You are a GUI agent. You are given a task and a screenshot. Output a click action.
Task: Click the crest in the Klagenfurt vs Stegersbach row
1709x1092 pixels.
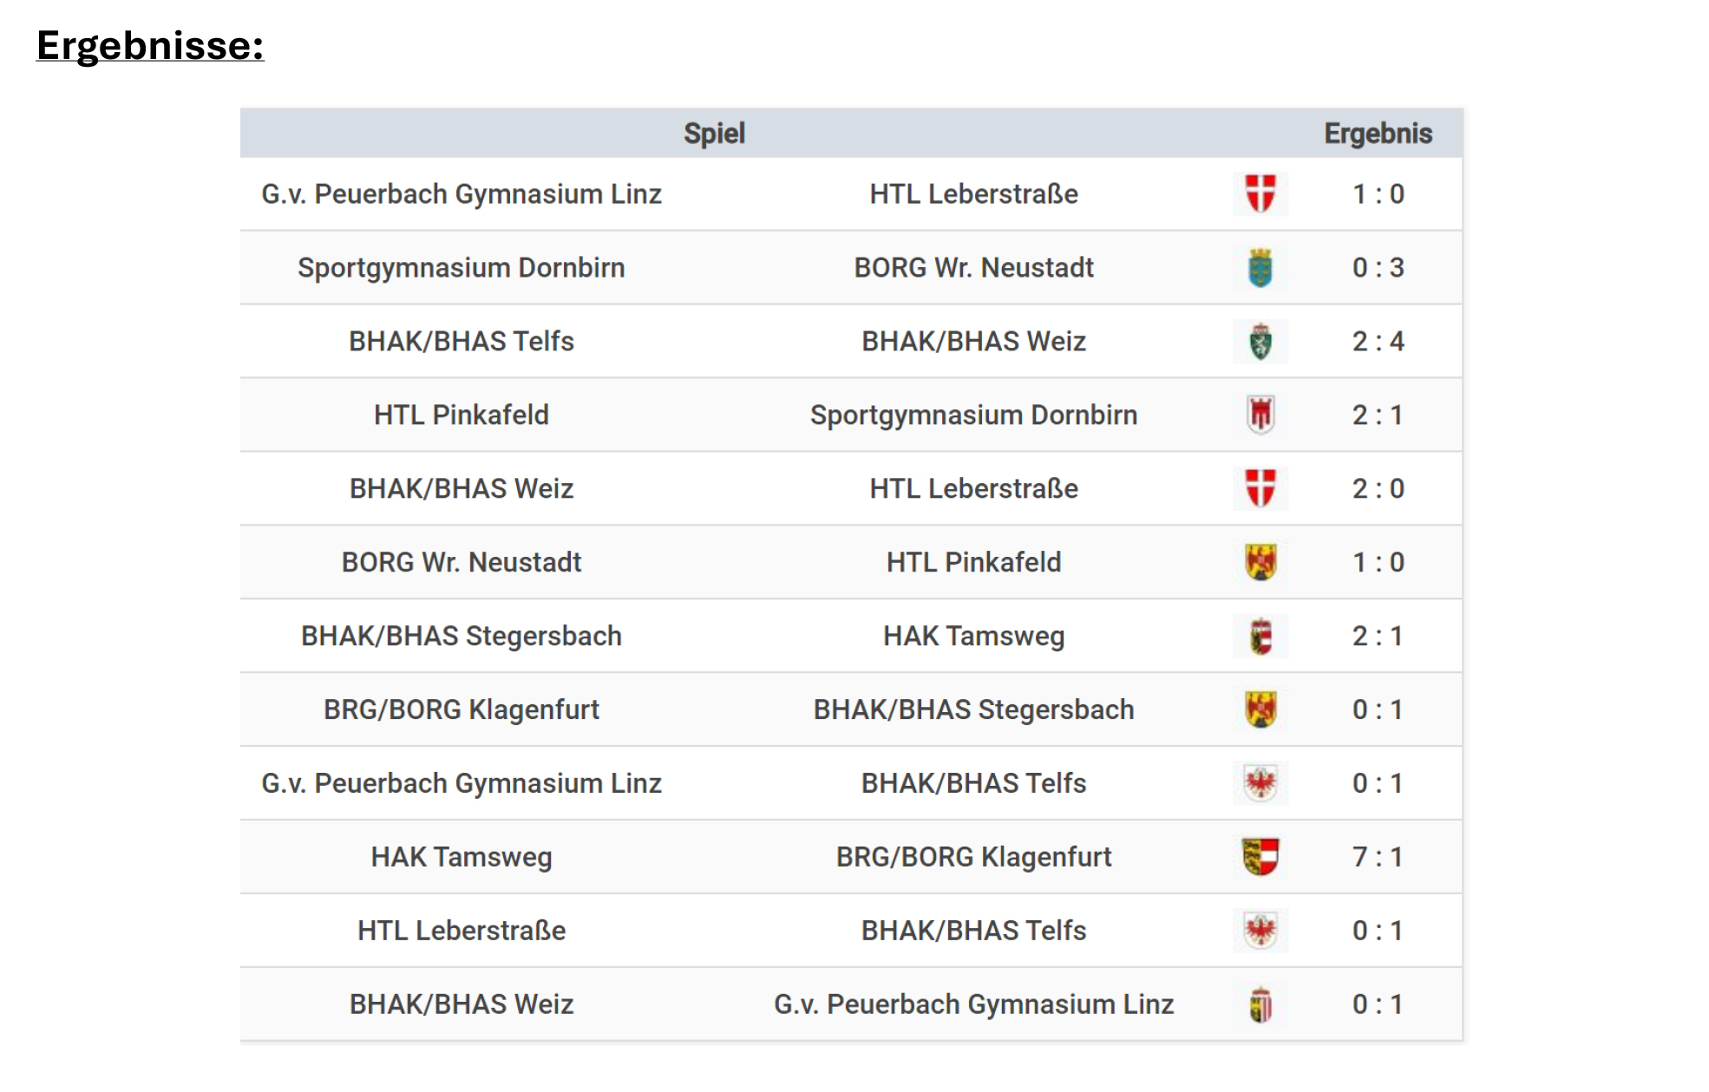[1260, 710]
